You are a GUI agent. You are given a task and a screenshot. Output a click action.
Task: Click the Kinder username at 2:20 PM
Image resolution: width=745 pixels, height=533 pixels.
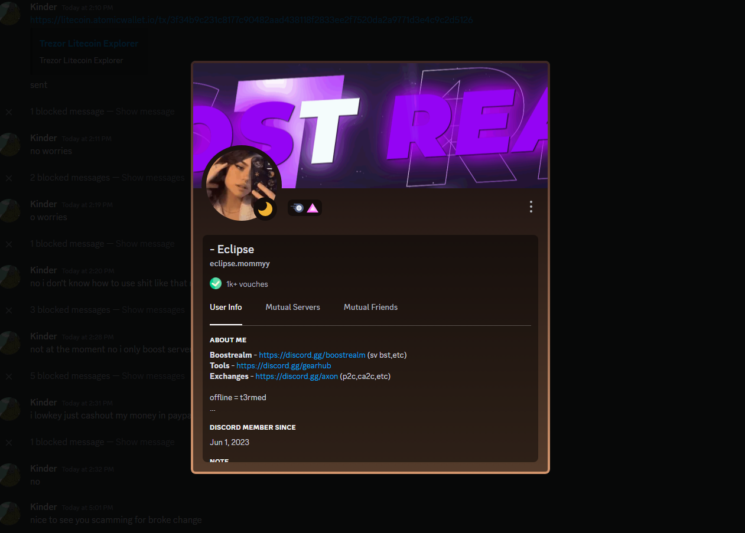click(x=43, y=270)
